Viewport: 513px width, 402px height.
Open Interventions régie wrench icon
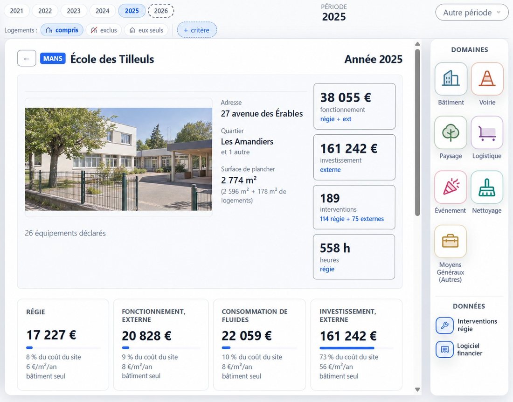(x=444, y=325)
